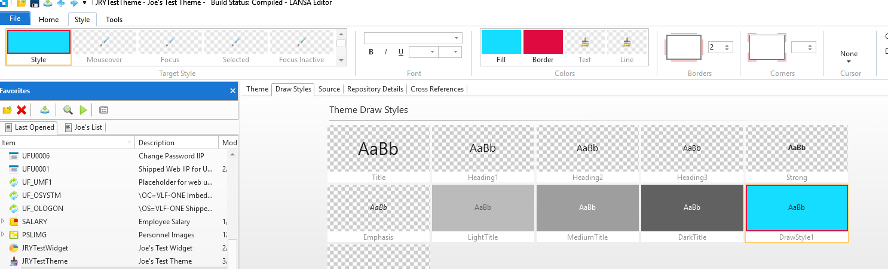Click the Text color brush icon
Image resolution: width=888 pixels, height=269 pixels.
[585, 42]
